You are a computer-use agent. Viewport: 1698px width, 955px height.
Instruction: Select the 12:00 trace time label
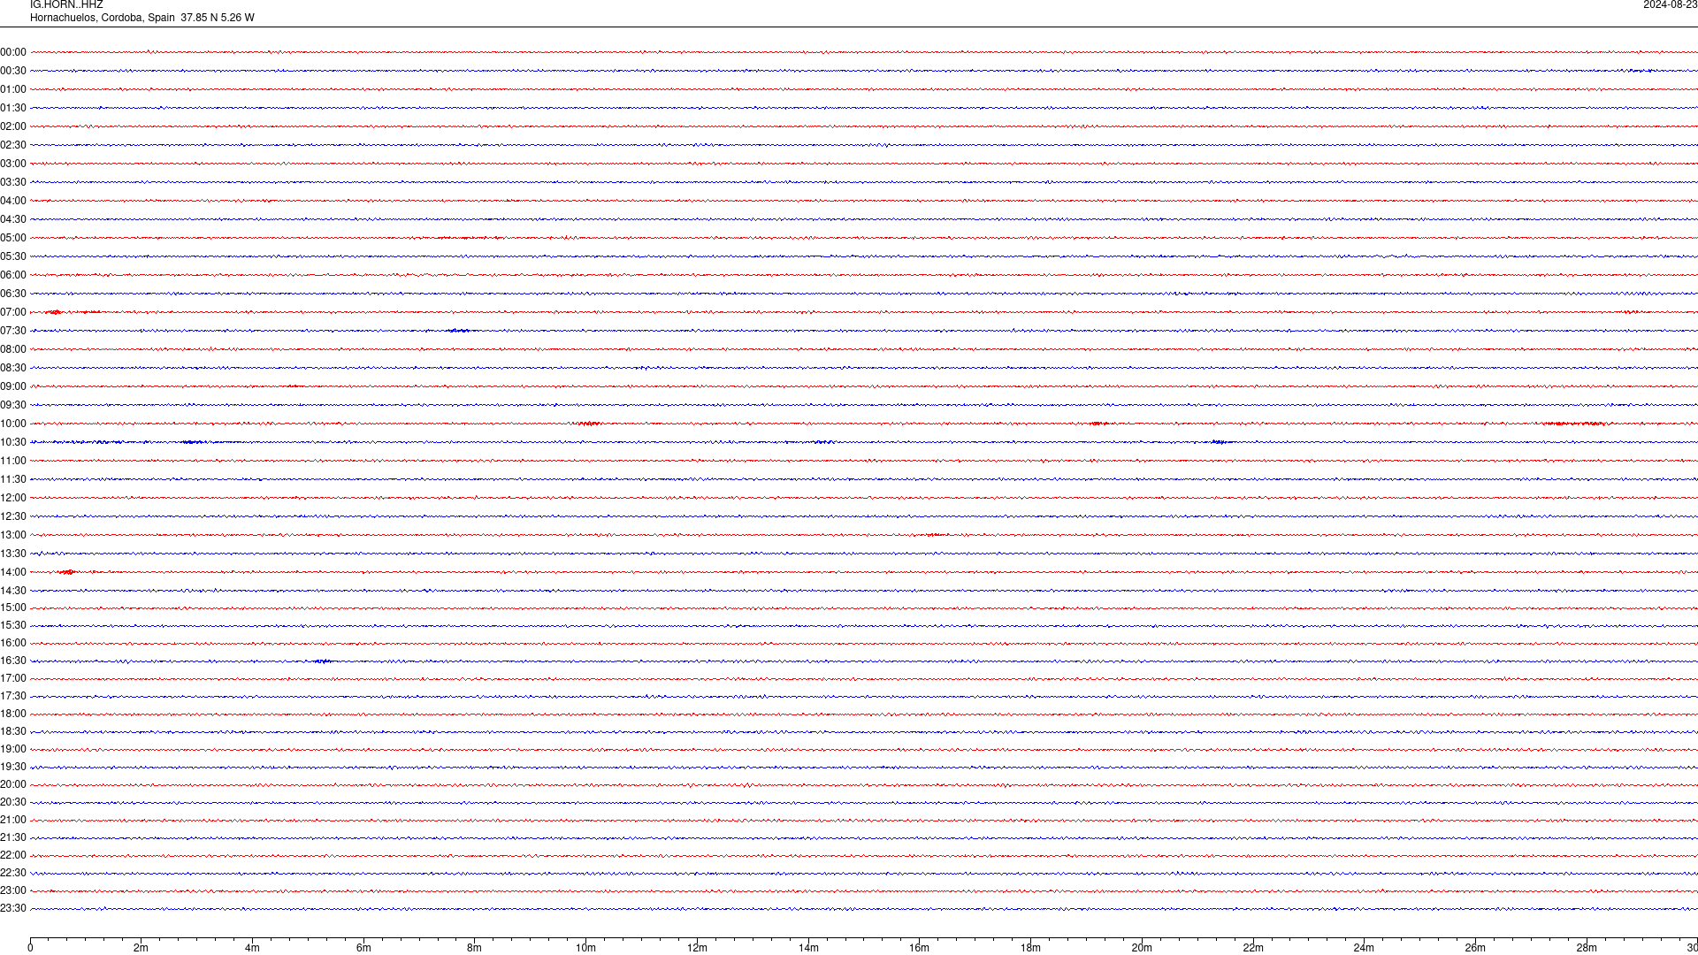tap(13, 498)
